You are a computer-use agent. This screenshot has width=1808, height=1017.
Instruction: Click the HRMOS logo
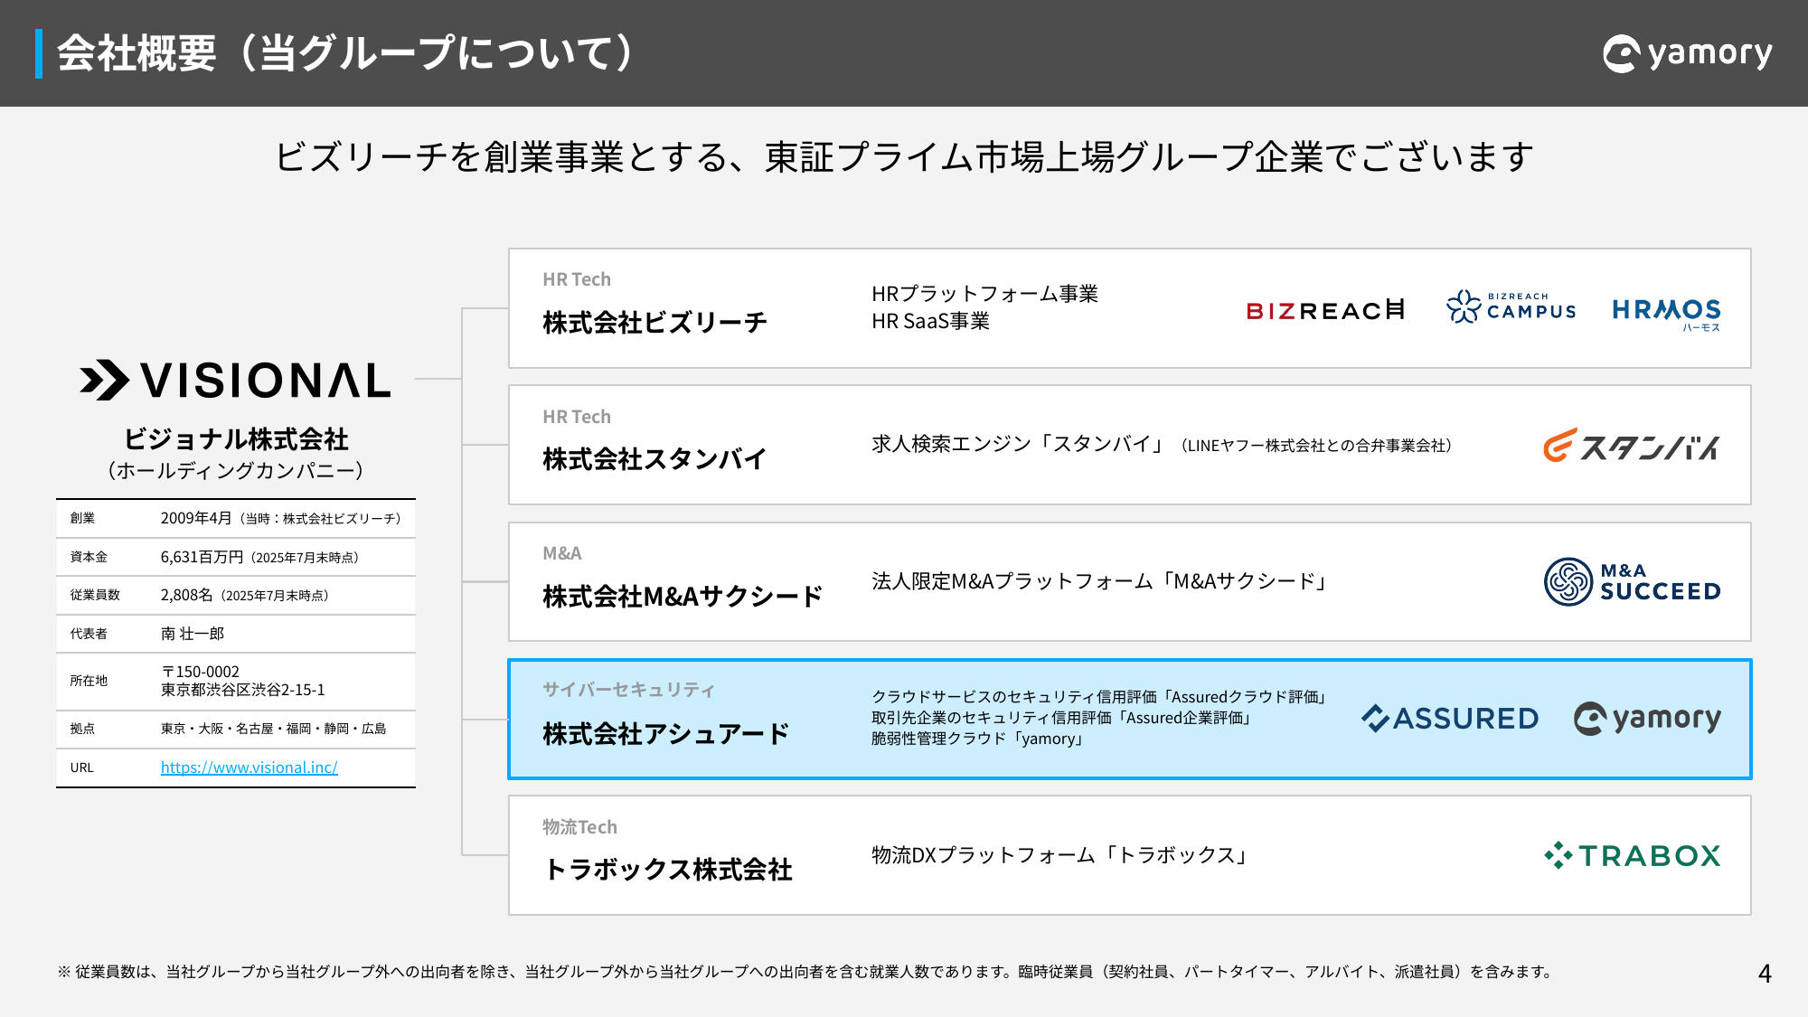1666,311
